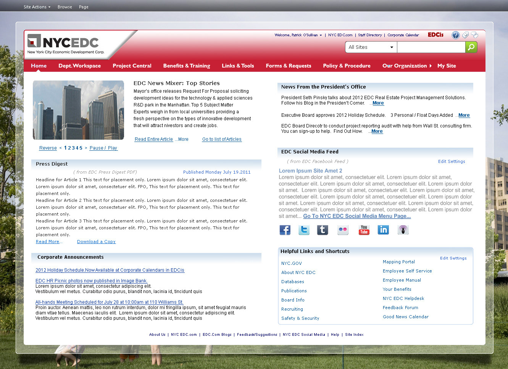508x369 pixels.
Task: Click Download a Copy in Press Digest
Action: pos(96,242)
